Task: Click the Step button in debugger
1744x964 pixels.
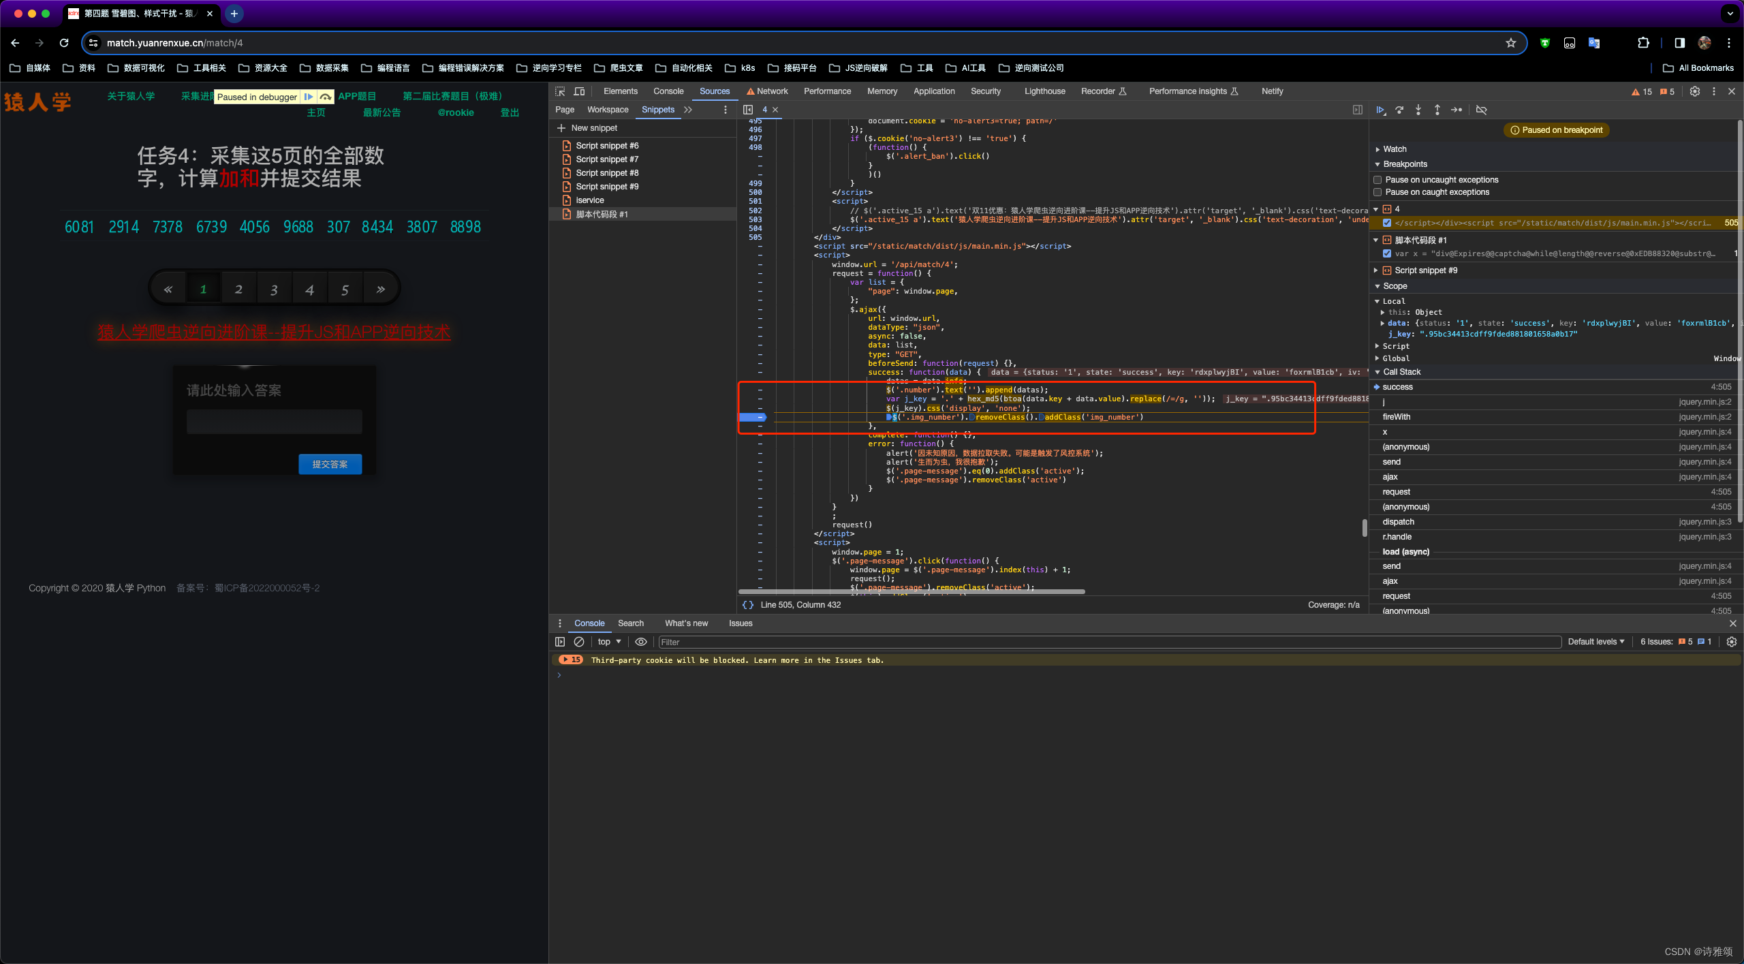Action: coord(1457,110)
